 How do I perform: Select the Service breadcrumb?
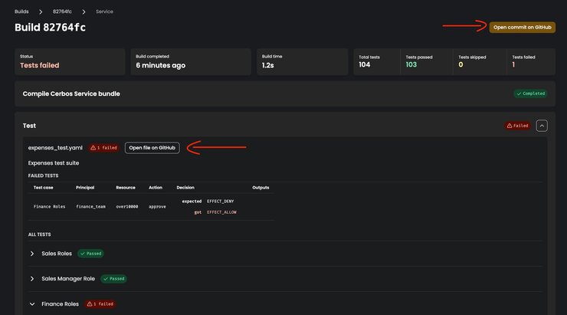point(104,11)
